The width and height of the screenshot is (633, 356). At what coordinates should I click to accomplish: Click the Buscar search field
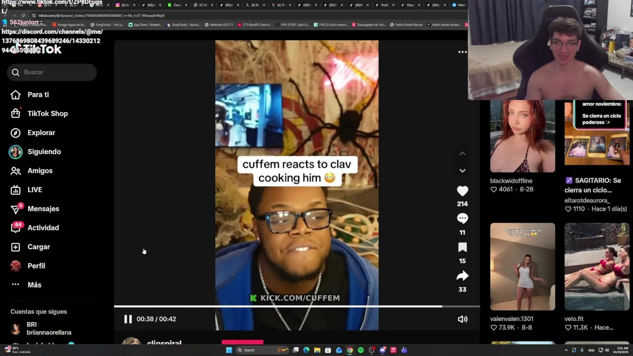[x=52, y=72]
